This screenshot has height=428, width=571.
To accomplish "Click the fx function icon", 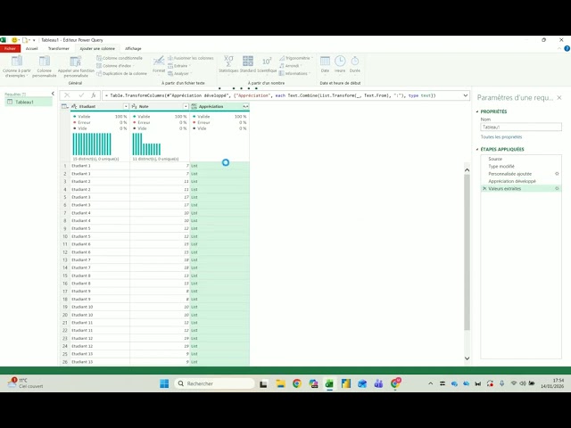I will pos(93,95).
